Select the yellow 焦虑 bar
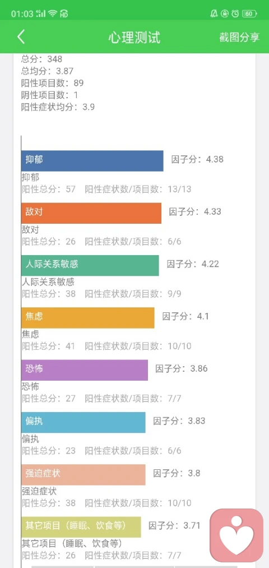269x568 pixels. [x=88, y=318]
